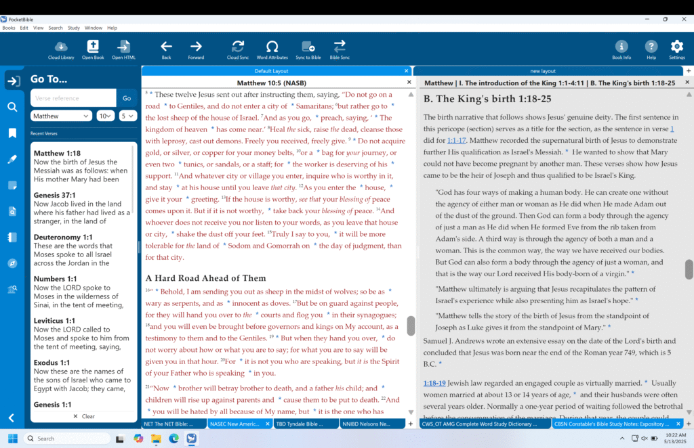Switch to the new layout tab
The width and height of the screenshot is (694, 448).
click(x=543, y=70)
